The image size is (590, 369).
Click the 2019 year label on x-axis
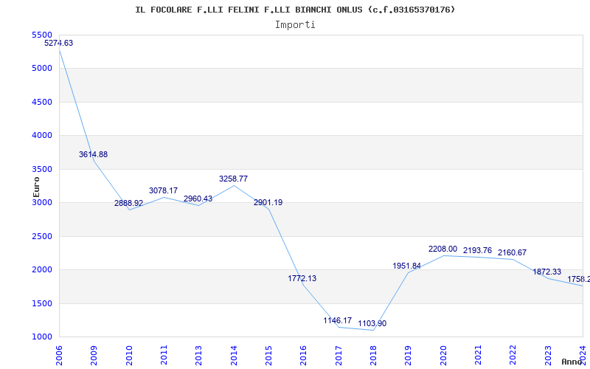pos(409,356)
